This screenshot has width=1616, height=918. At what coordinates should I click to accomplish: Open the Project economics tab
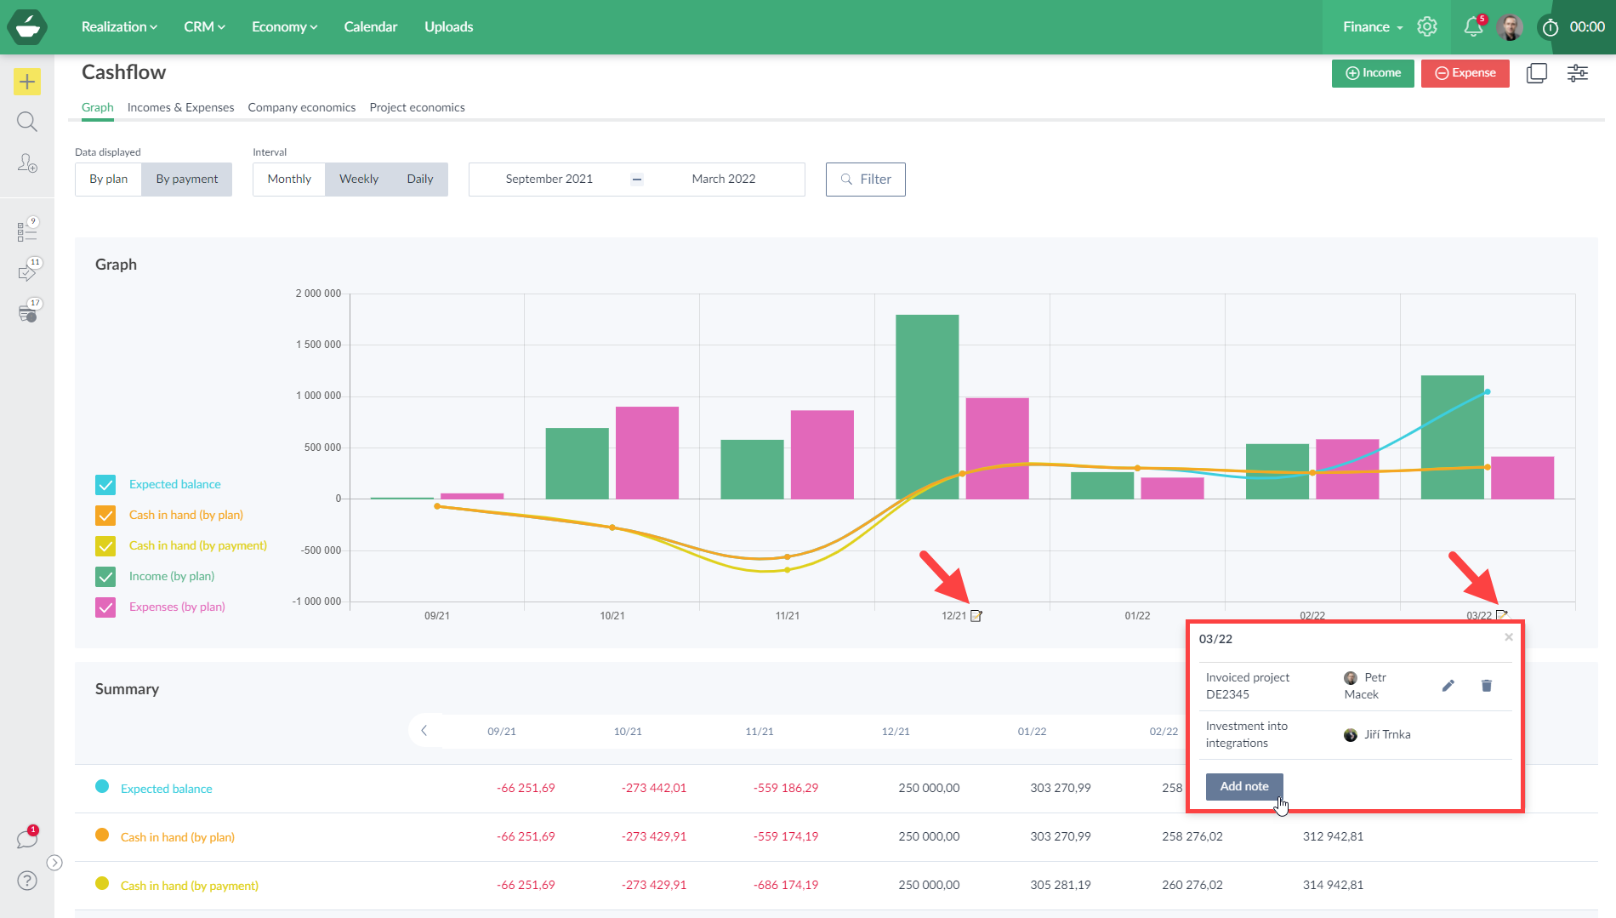417,107
